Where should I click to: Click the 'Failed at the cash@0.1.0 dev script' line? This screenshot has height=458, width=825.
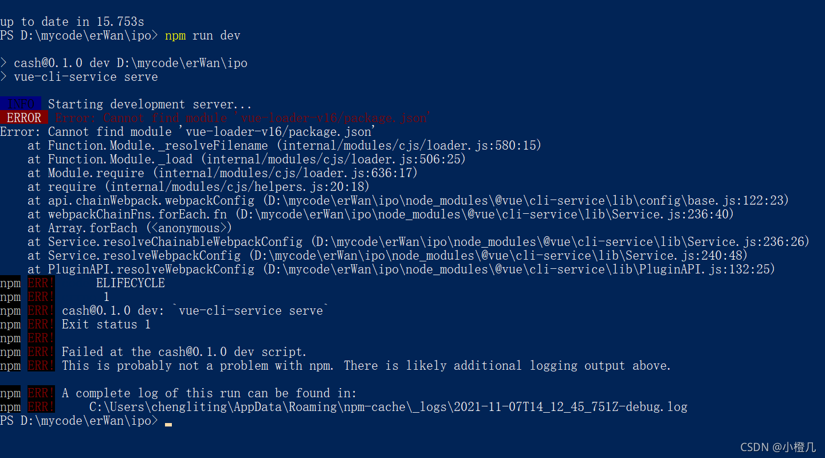pos(184,352)
